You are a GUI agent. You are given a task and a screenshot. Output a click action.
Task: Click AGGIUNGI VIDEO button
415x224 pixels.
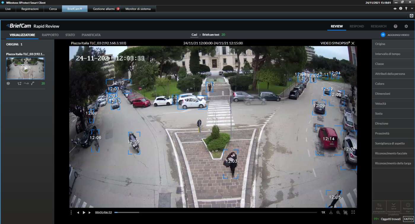click(x=395, y=35)
